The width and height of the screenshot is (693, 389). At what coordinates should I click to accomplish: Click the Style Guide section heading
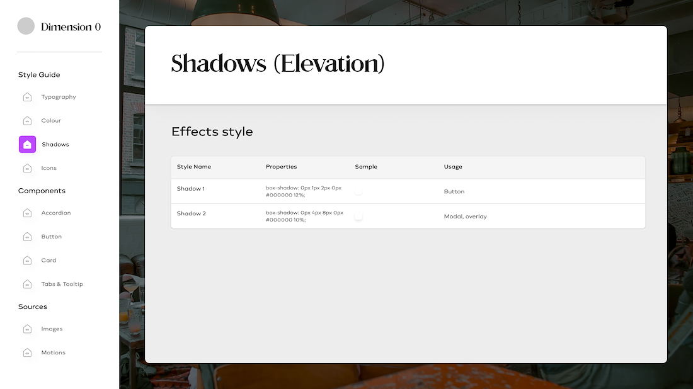point(39,75)
